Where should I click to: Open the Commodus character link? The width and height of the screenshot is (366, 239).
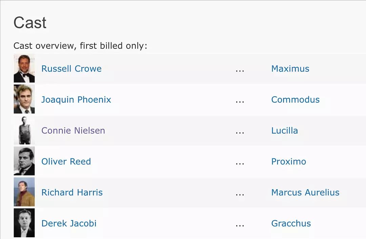(x=295, y=100)
